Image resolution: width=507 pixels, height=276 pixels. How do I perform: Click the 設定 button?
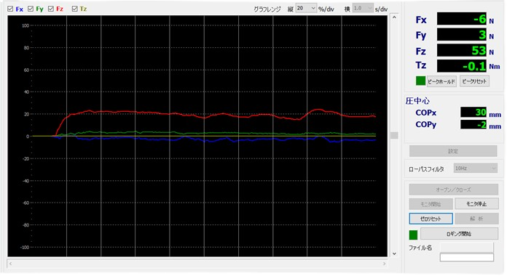tap(453, 151)
